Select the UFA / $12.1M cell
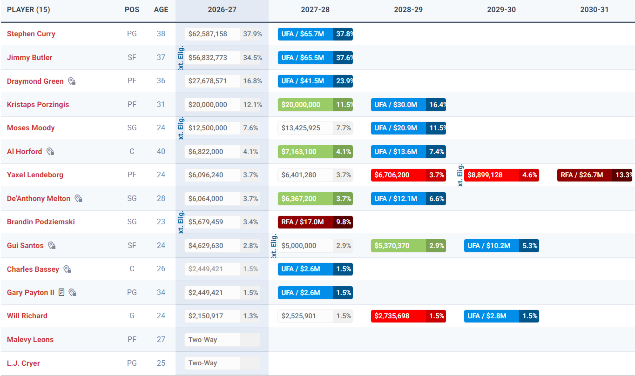The image size is (635, 376). pyautogui.click(x=408, y=199)
